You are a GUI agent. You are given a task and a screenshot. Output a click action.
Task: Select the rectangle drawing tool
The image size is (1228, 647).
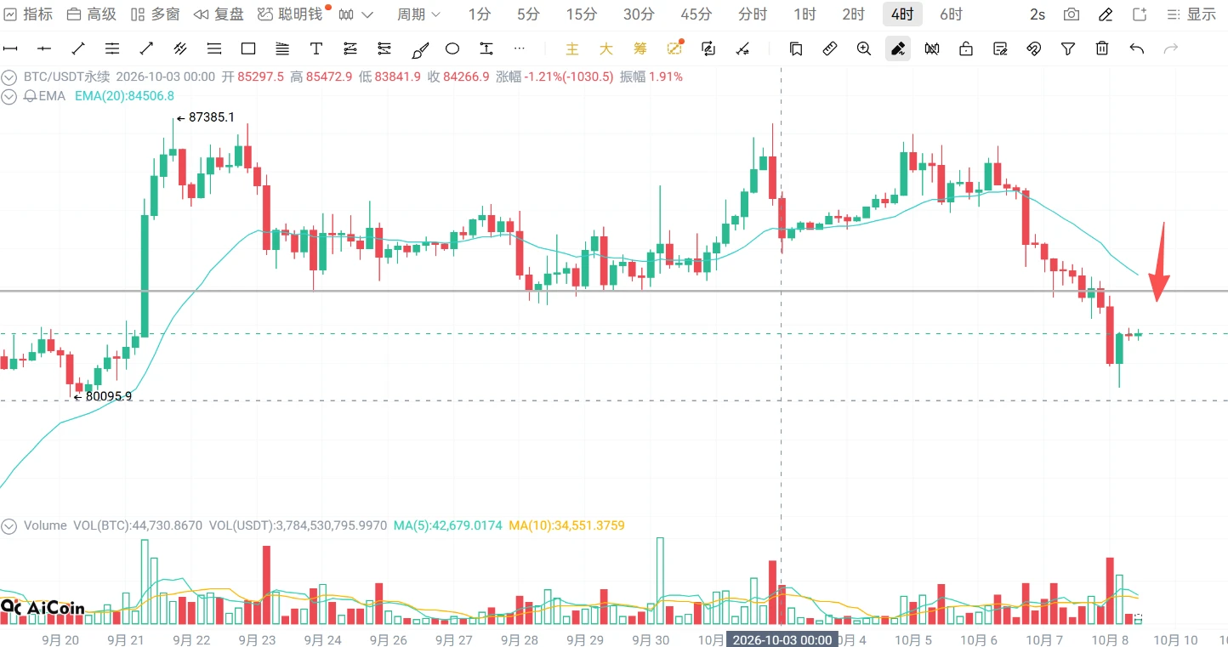tap(248, 48)
